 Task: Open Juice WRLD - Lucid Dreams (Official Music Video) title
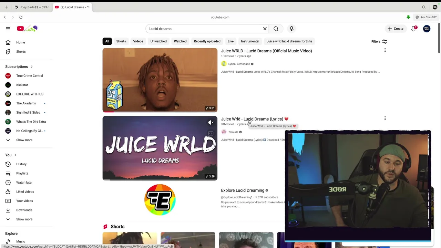coord(266,51)
